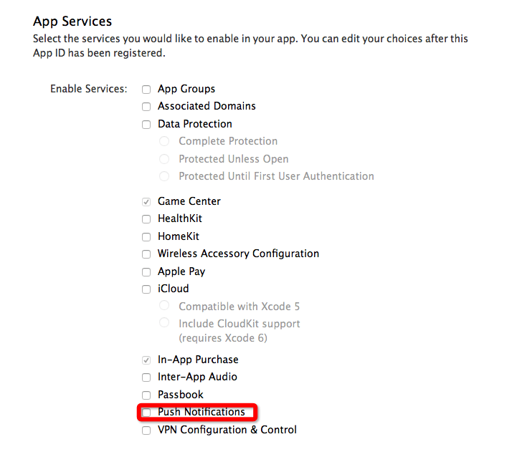Screen dimensions: 512x462
Task: Select Complete Protection radio button
Action: (165, 142)
